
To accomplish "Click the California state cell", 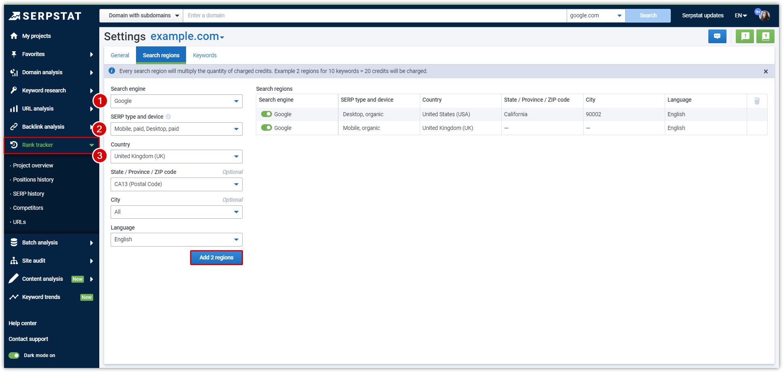I will point(542,114).
